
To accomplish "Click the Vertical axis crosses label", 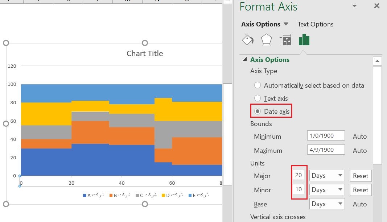I will coord(278,217).
